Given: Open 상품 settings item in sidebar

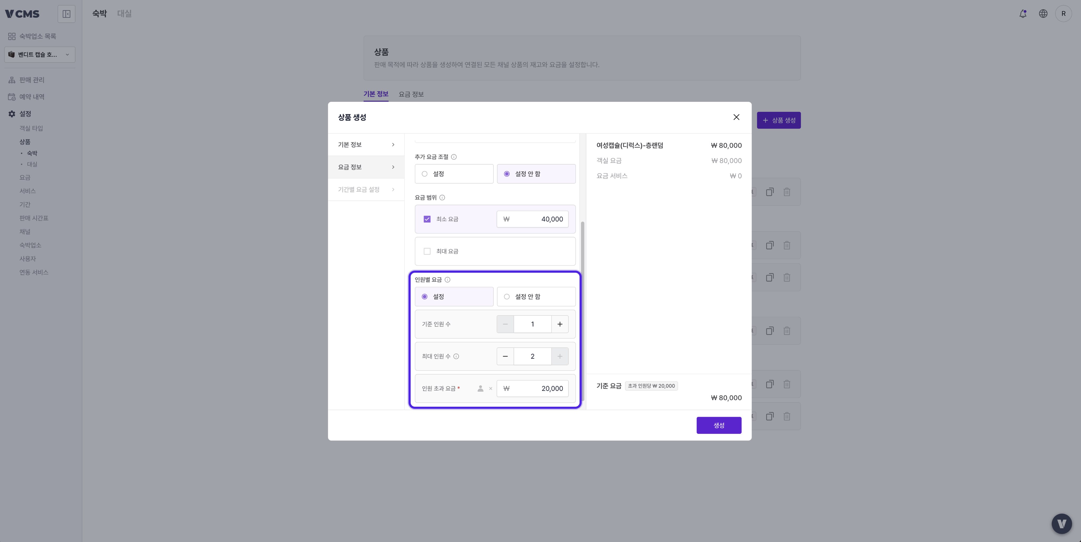Looking at the screenshot, I should pos(25,142).
